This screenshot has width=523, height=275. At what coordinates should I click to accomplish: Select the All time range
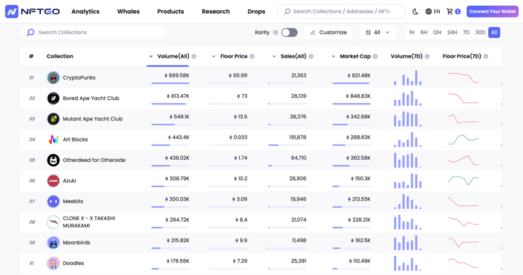[494, 32]
